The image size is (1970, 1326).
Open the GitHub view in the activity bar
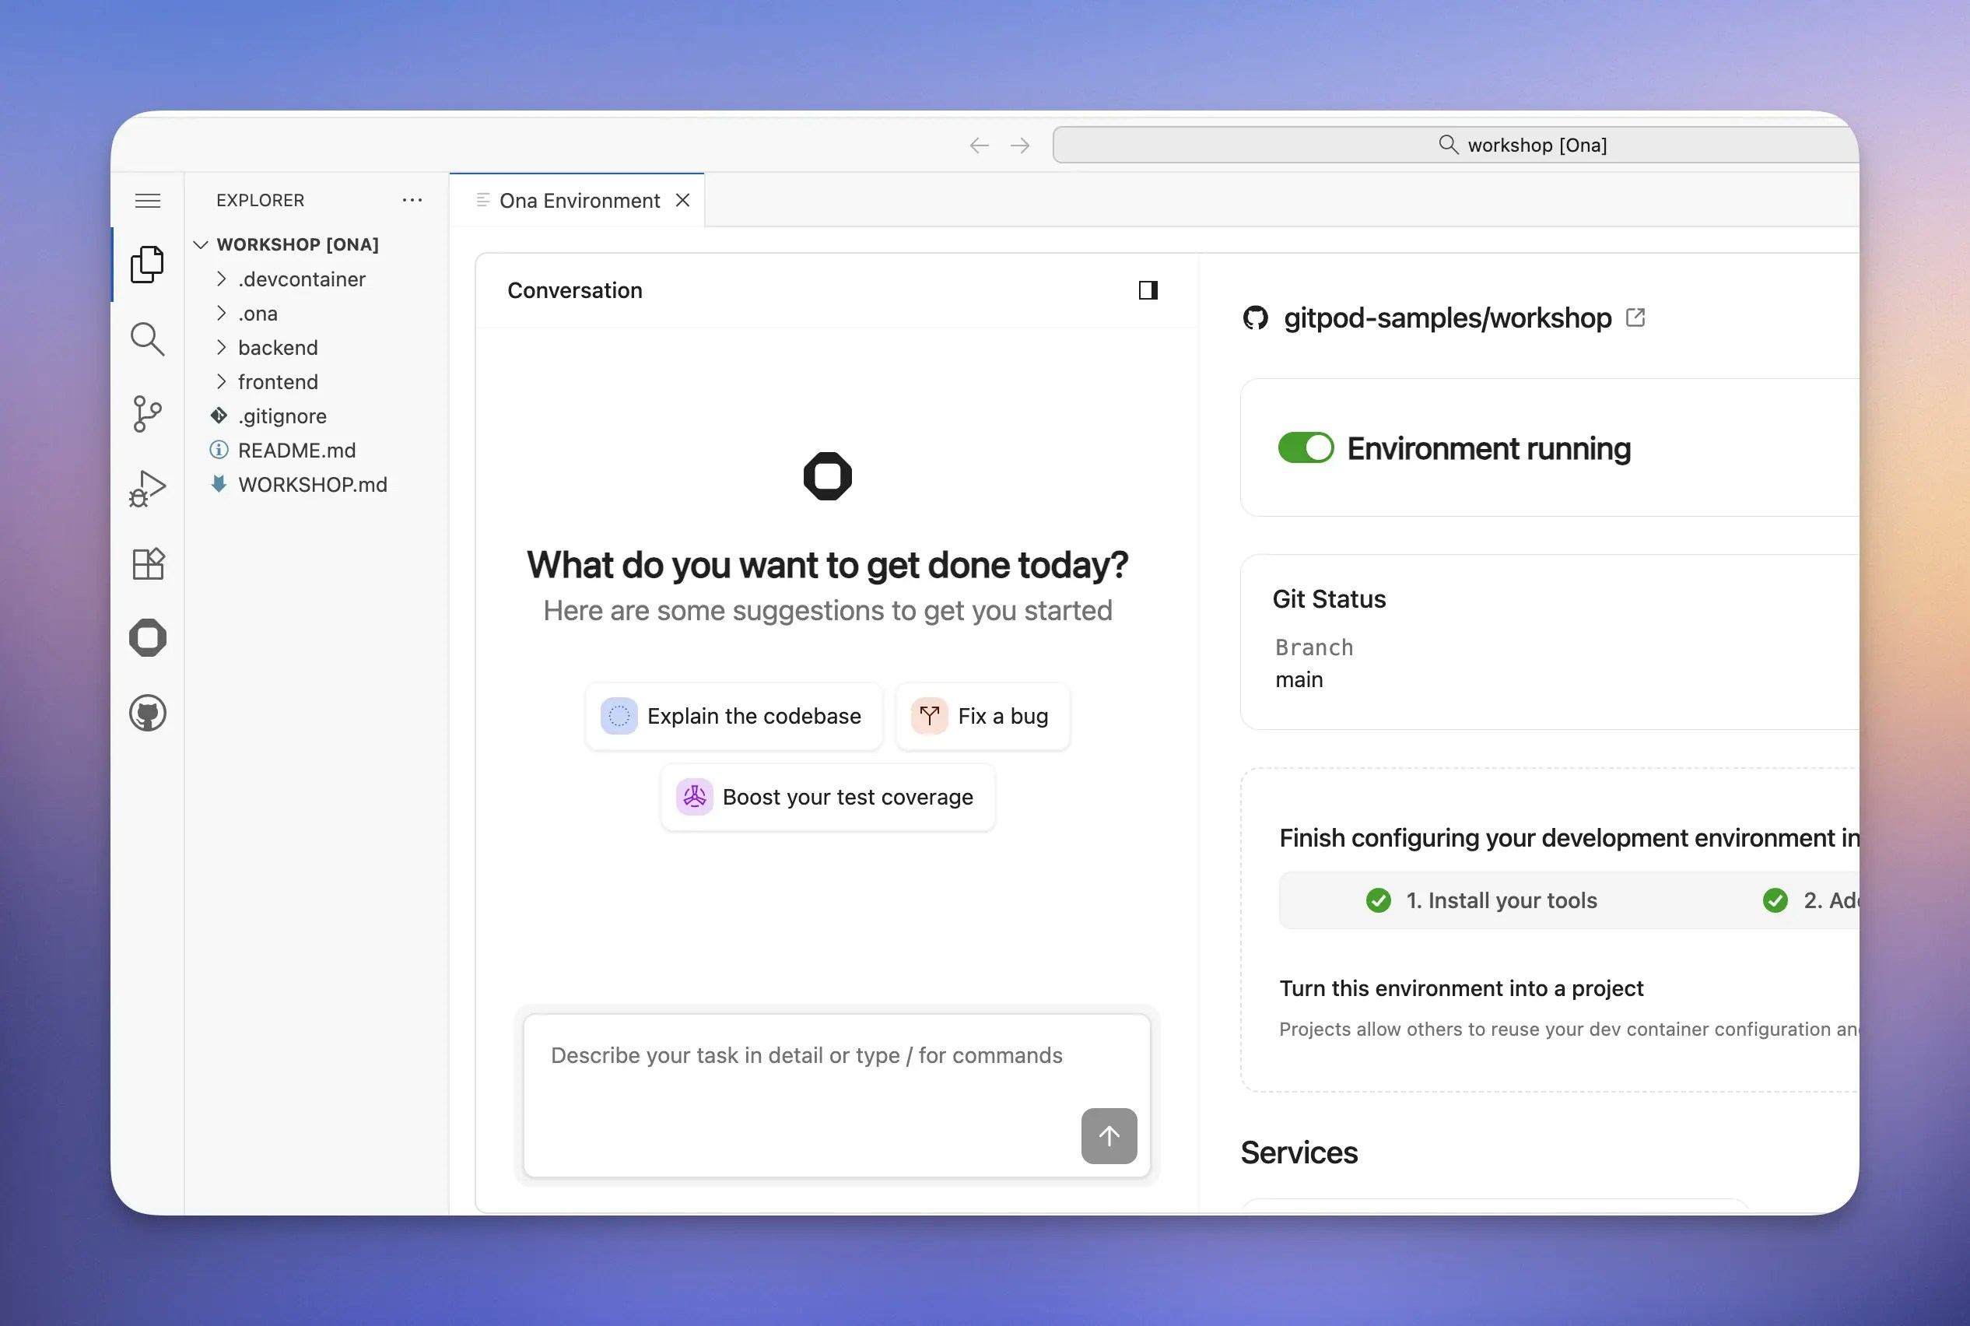[147, 713]
